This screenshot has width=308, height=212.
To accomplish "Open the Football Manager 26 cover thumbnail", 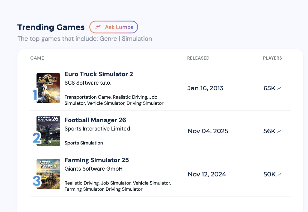I will 48,131.
